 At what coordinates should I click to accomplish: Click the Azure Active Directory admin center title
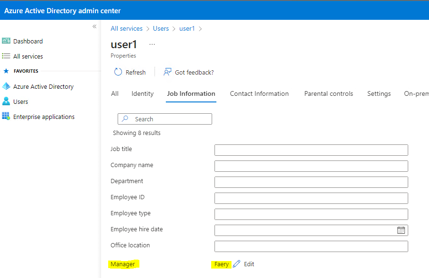tap(62, 11)
